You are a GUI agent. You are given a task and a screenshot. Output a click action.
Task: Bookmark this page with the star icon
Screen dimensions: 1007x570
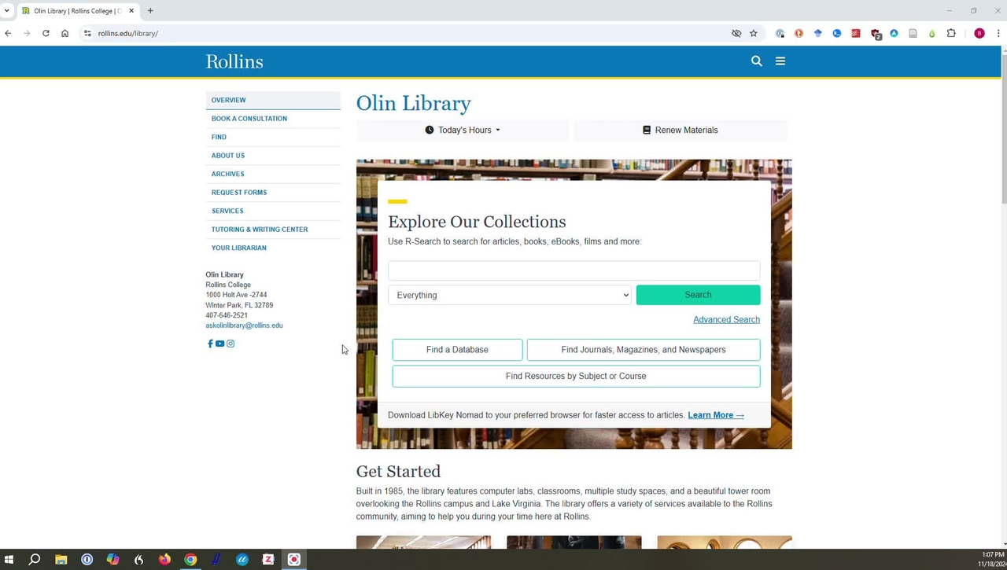tap(754, 33)
